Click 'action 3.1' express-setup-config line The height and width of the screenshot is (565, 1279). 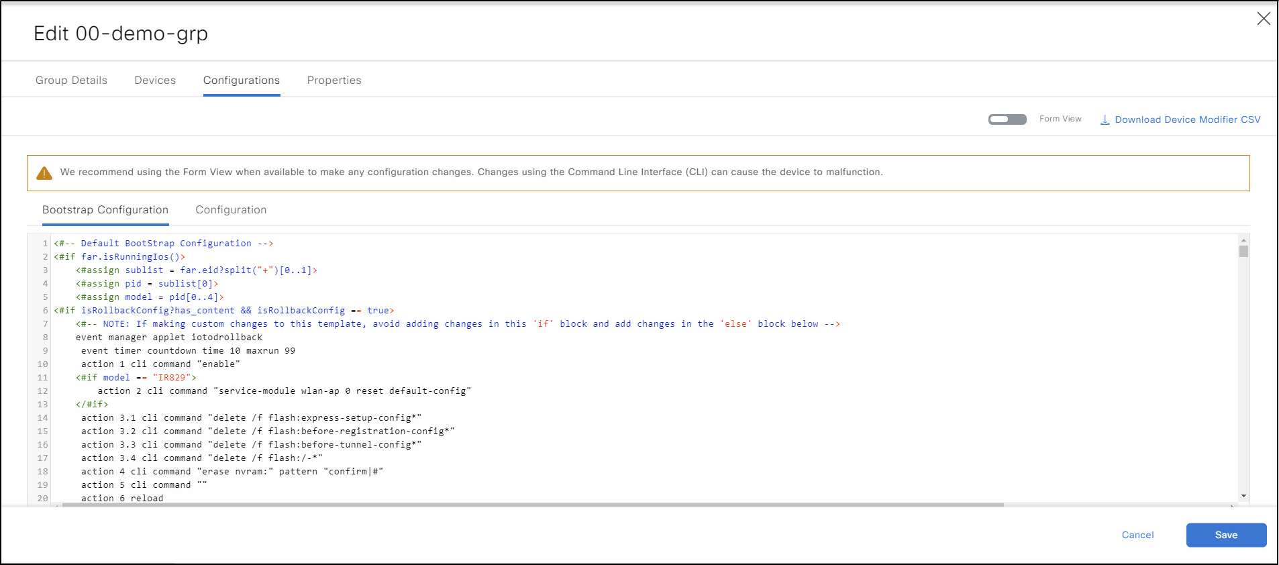tap(252, 417)
